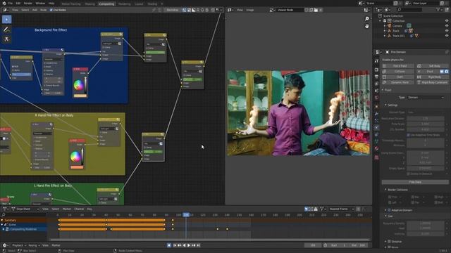Open the Dope Sheet mode dropdown
Image resolution: width=451 pixels, height=253 pixels.
click(25, 209)
